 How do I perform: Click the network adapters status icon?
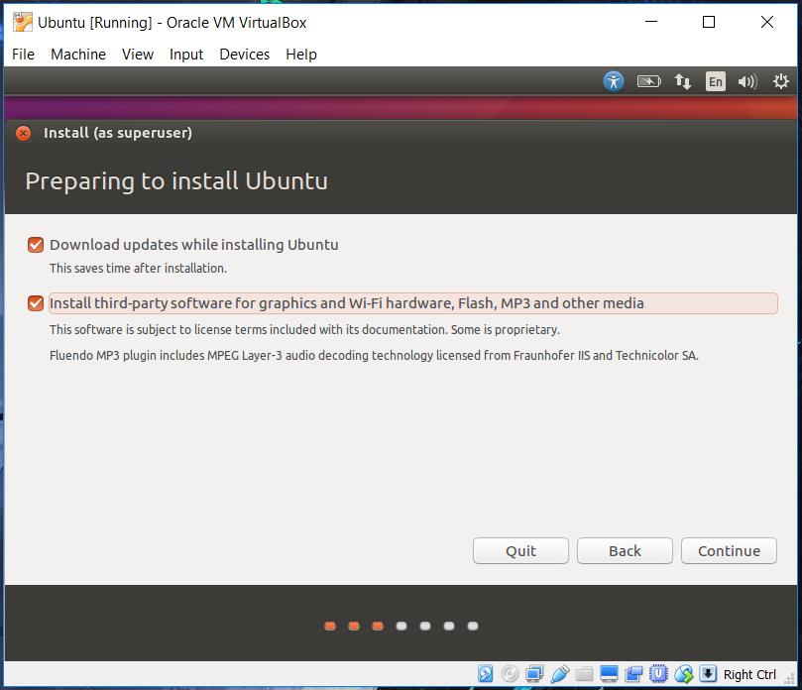tap(534, 673)
